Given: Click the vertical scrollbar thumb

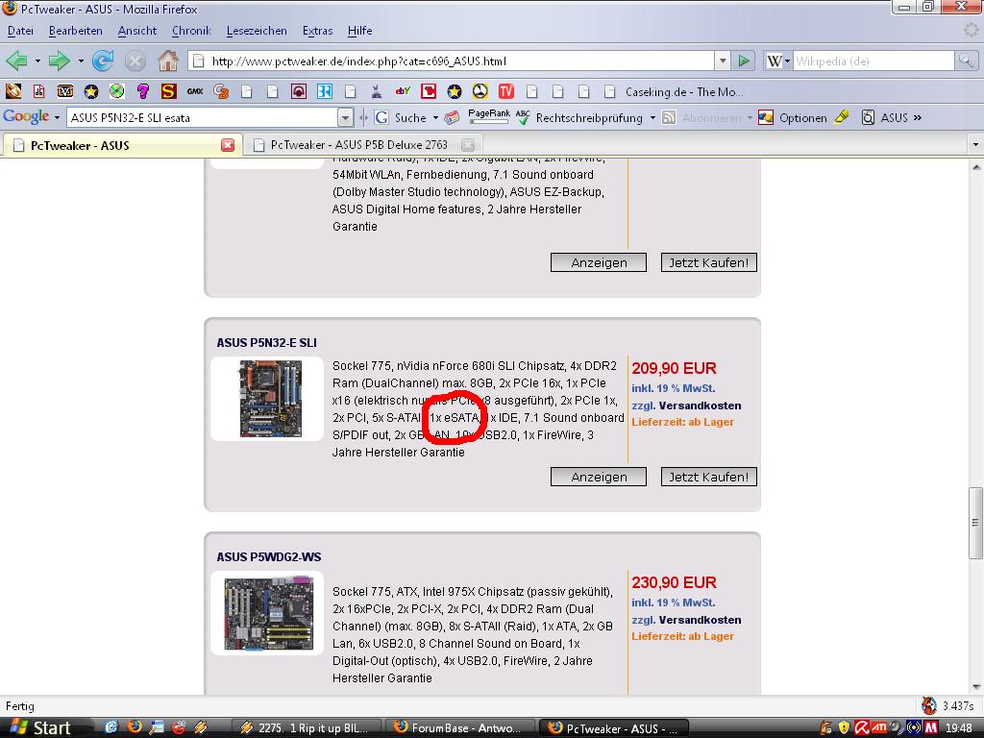Looking at the screenshot, I should [x=975, y=523].
